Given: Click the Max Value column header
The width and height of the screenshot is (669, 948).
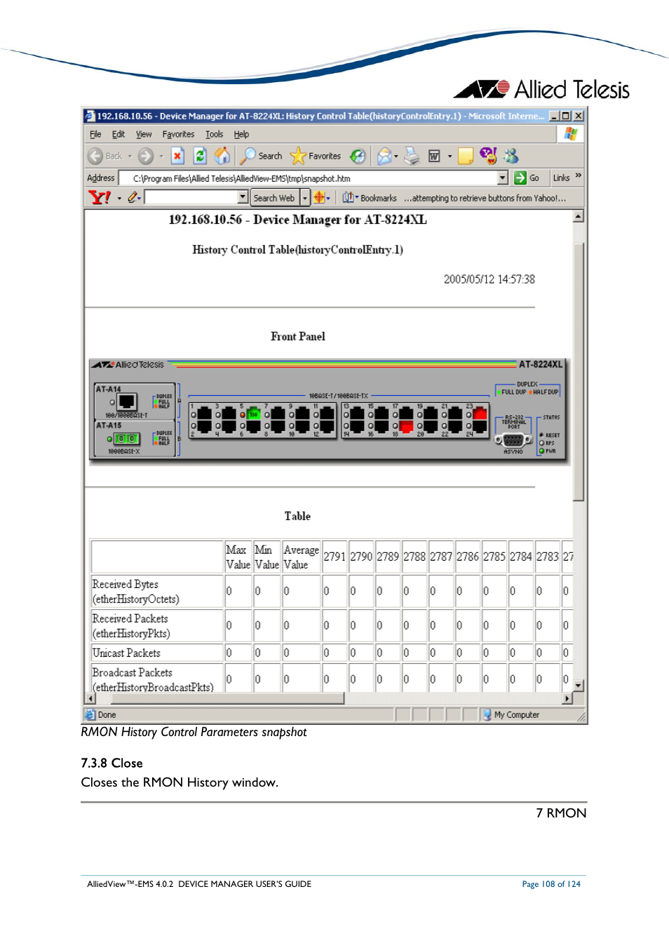Looking at the screenshot, I should tap(238, 557).
